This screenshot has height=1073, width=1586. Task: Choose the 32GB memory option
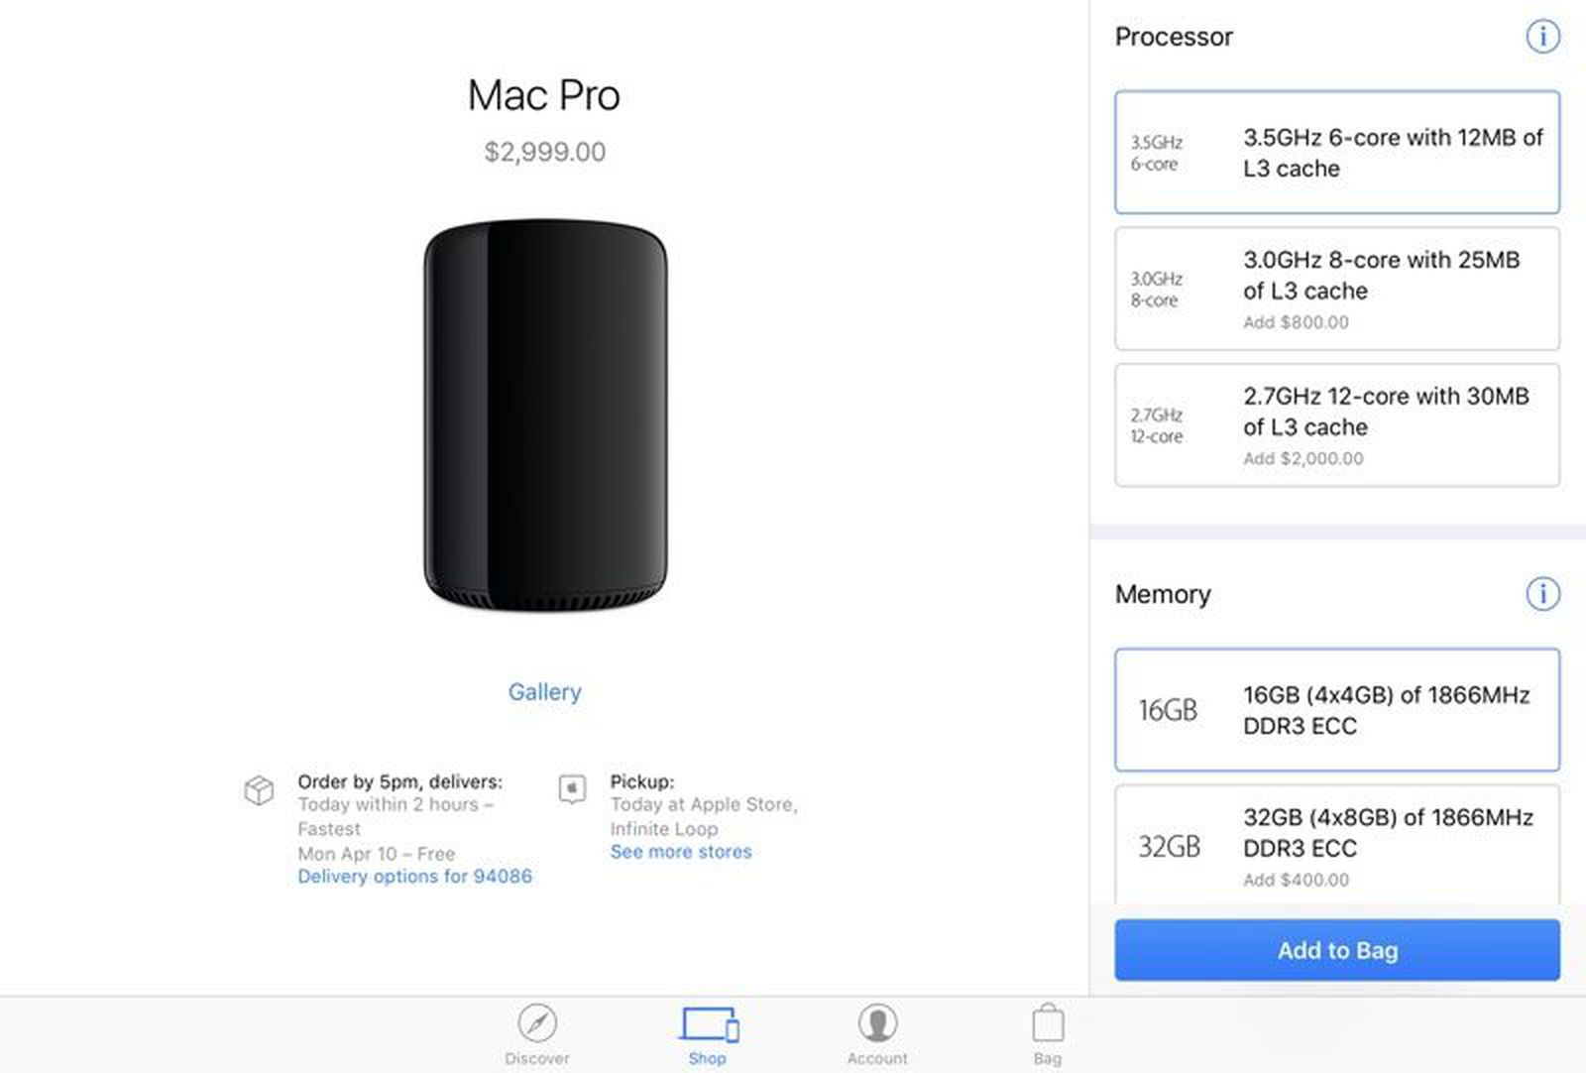1336,846
